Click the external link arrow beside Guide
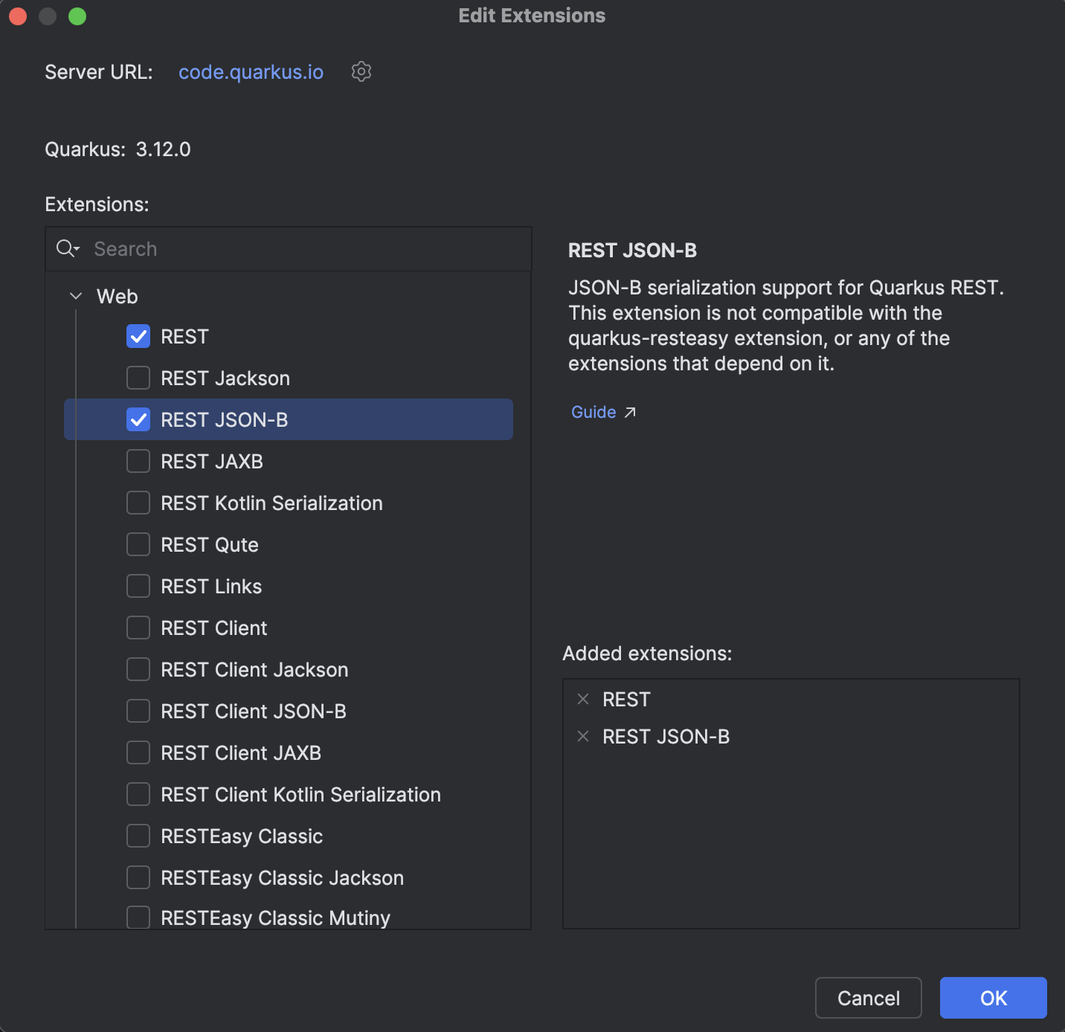This screenshot has height=1032, width=1065. pyautogui.click(x=630, y=412)
